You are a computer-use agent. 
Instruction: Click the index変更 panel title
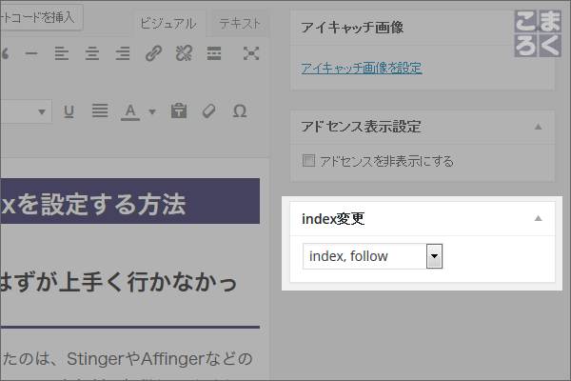coord(333,219)
